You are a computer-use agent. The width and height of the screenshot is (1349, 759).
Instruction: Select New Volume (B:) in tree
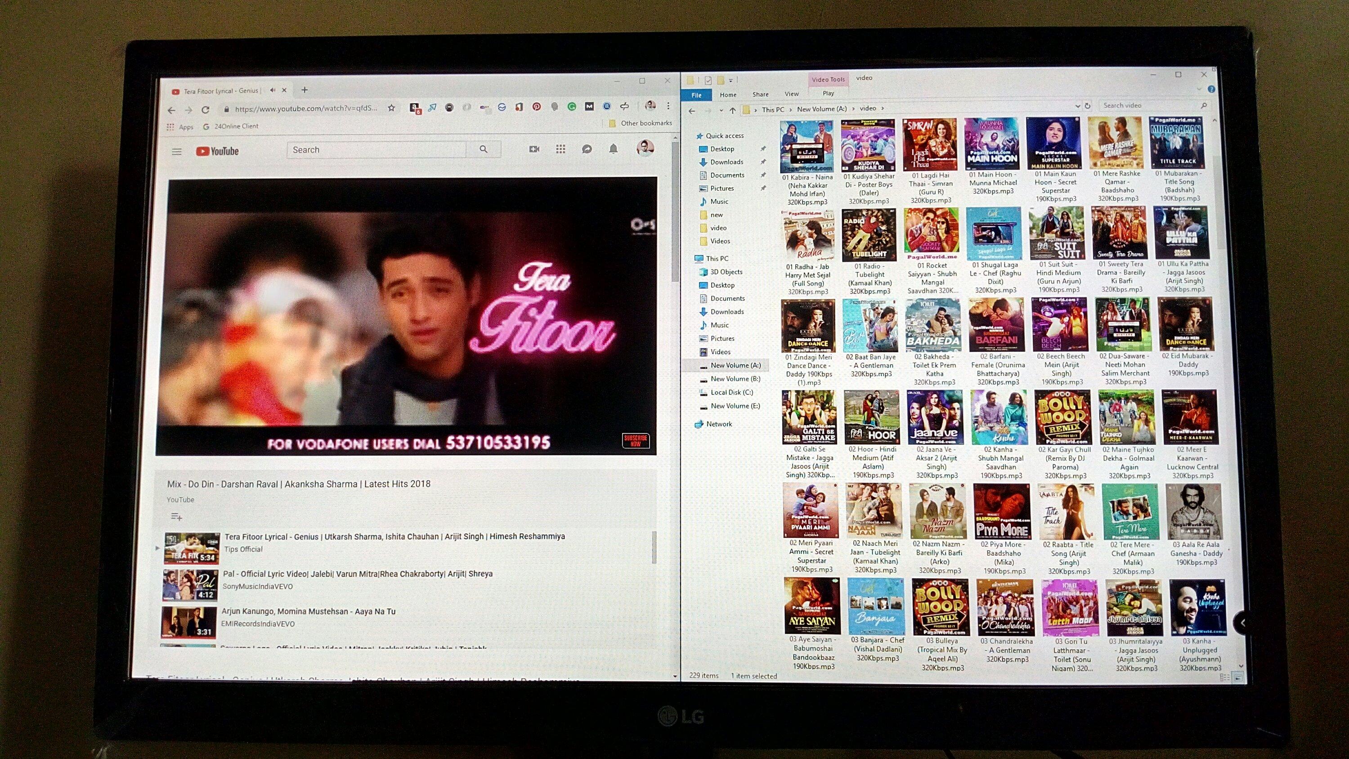(730, 379)
